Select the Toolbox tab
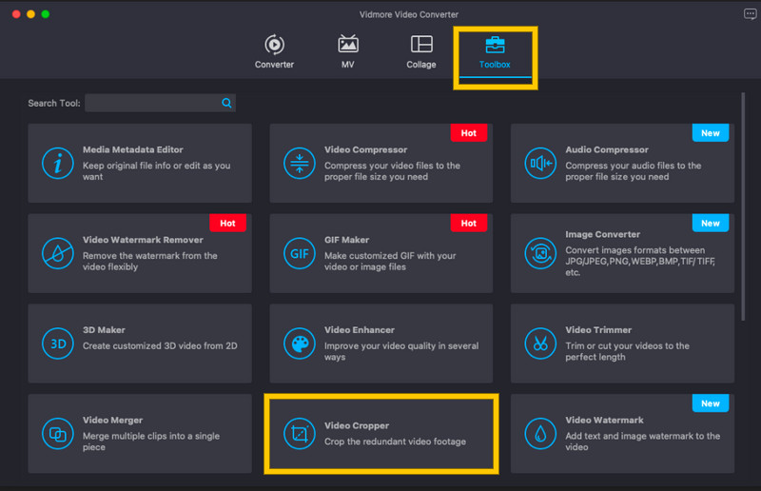 coord(495,52)
